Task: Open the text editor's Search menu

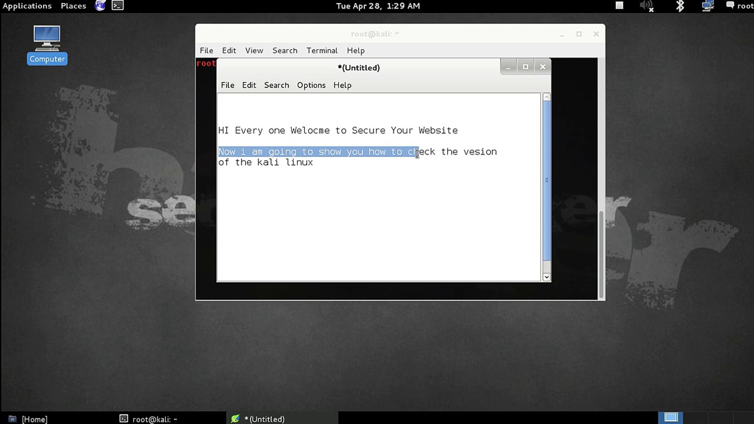Action: 276,85
